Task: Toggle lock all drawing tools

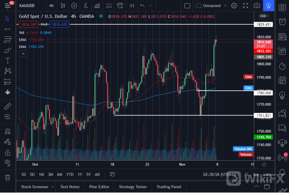Action: 7,152
